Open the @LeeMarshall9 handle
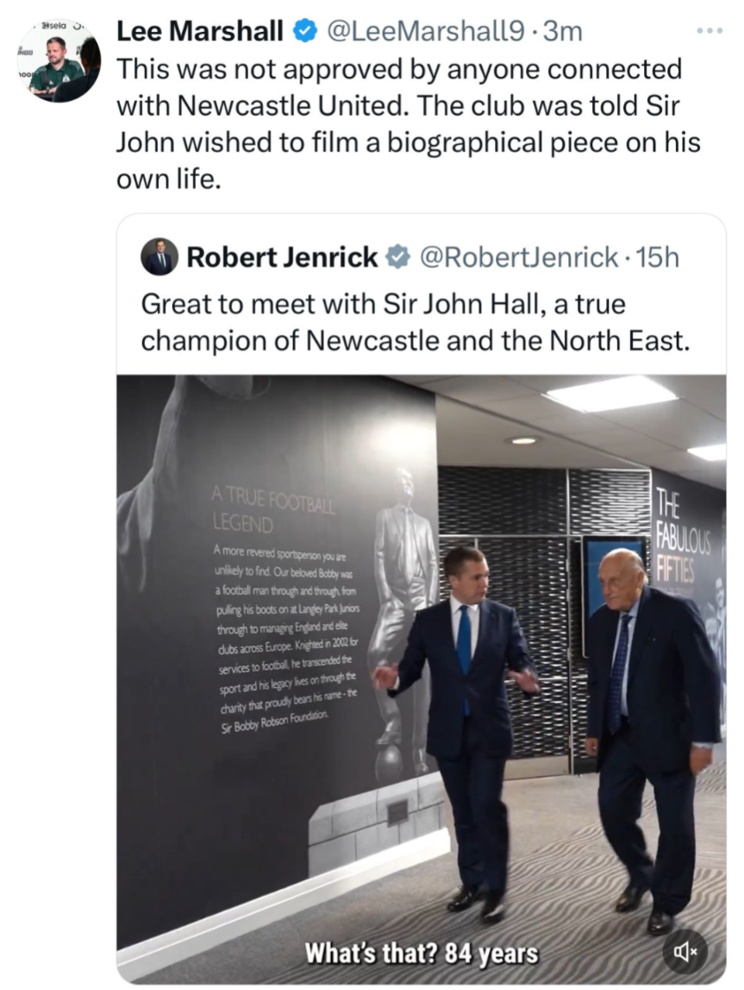 pyautogui.click(x=423, y=31)
